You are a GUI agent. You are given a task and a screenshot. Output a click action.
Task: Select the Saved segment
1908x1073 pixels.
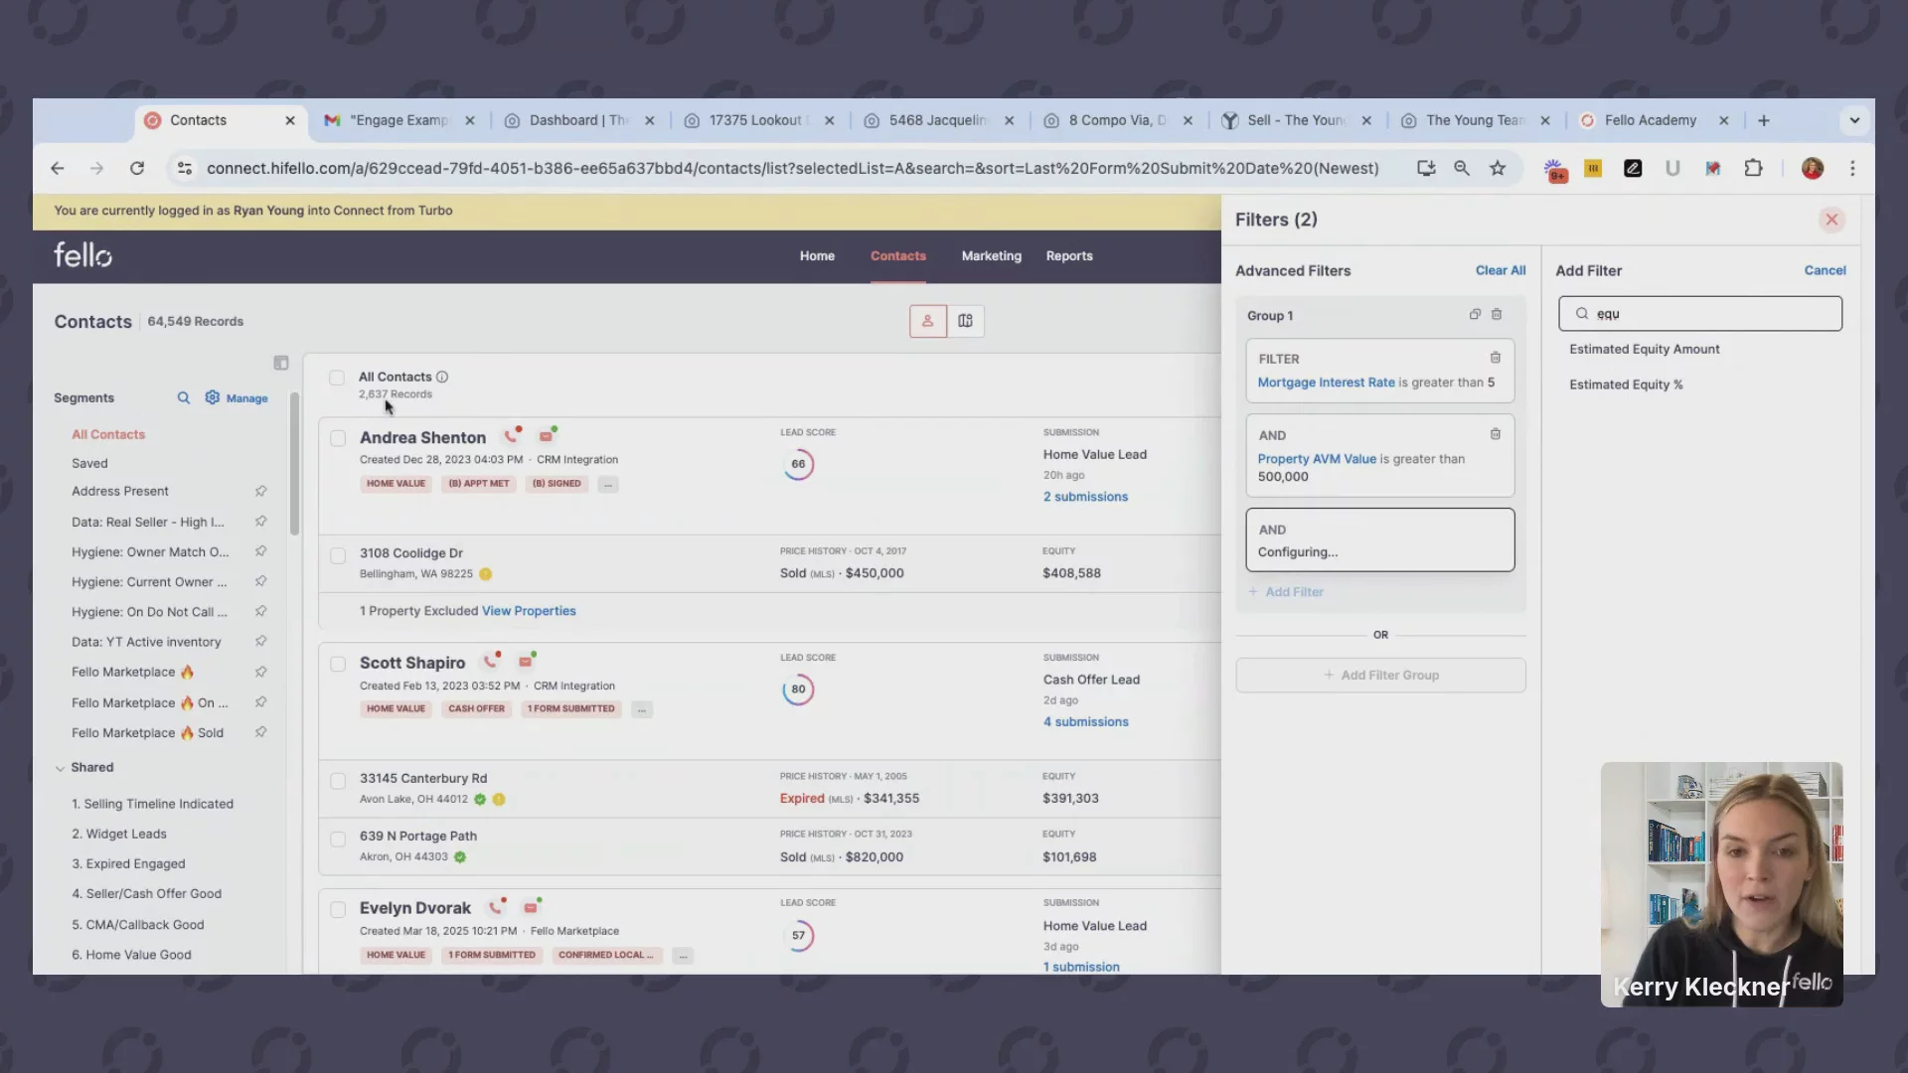[89, 463]
